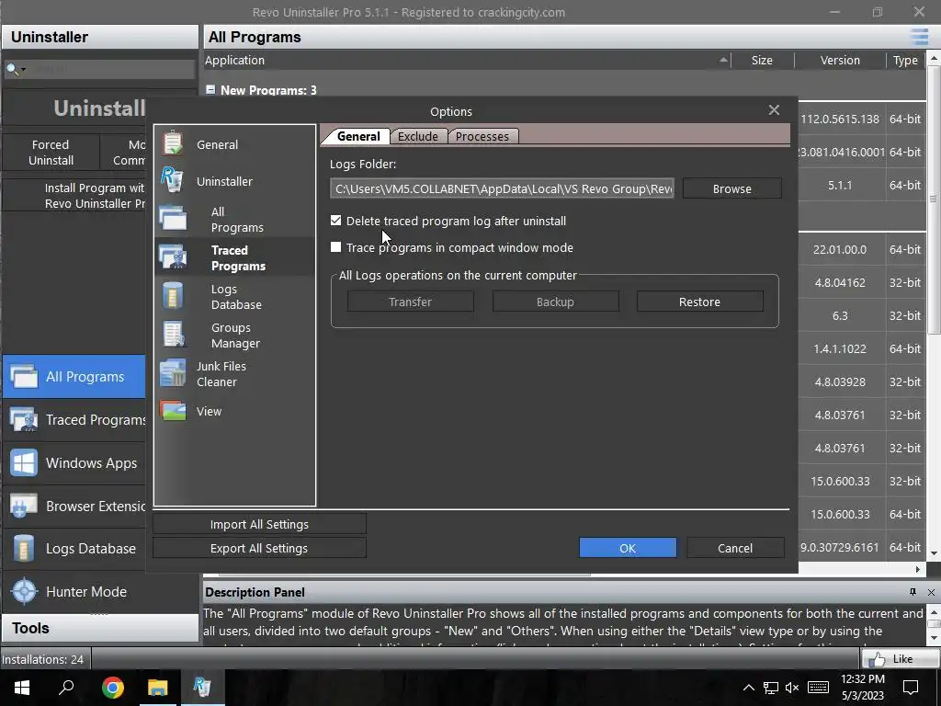Click Browse for logs folder
This screenshot has width=941, height=706.
click(731, 188)
